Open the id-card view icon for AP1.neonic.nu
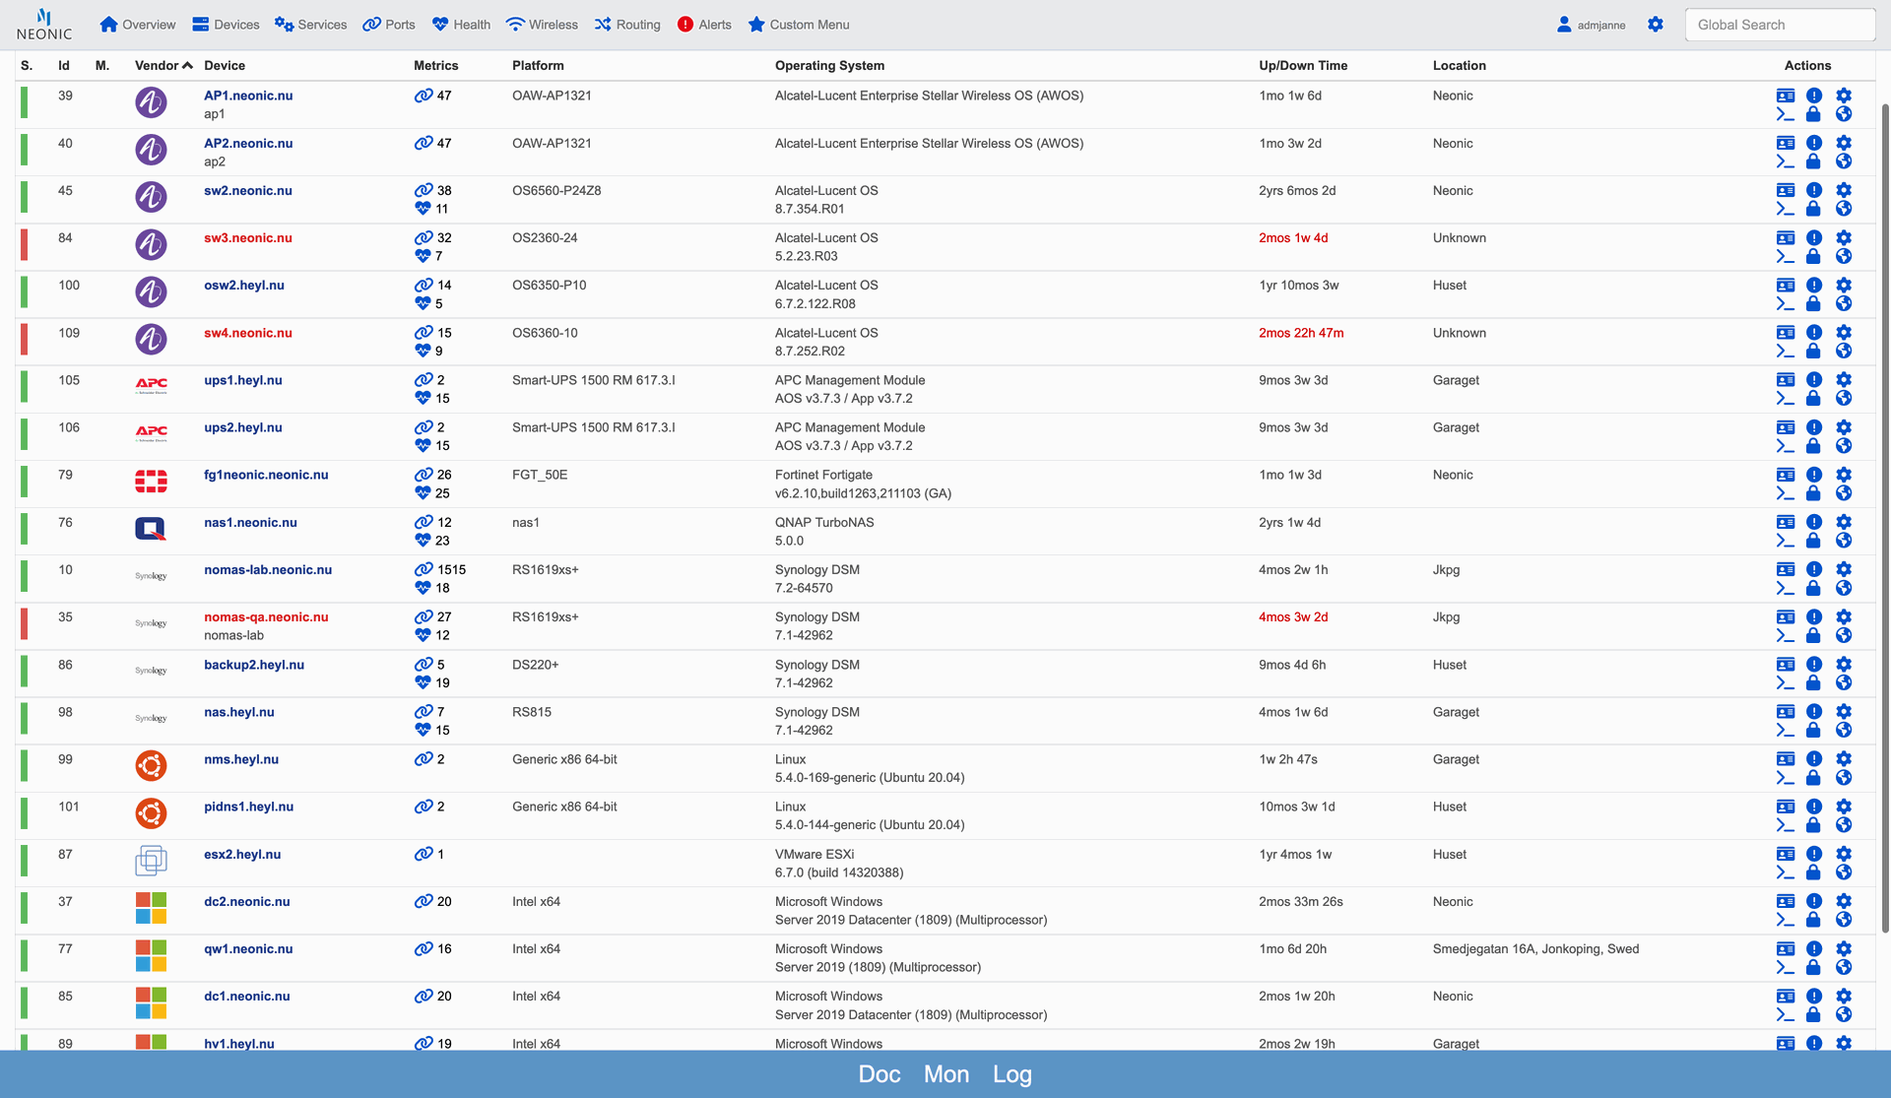Image resolution: width=1891 pixels, height=1098 pixels. [x=1785, y=96]
